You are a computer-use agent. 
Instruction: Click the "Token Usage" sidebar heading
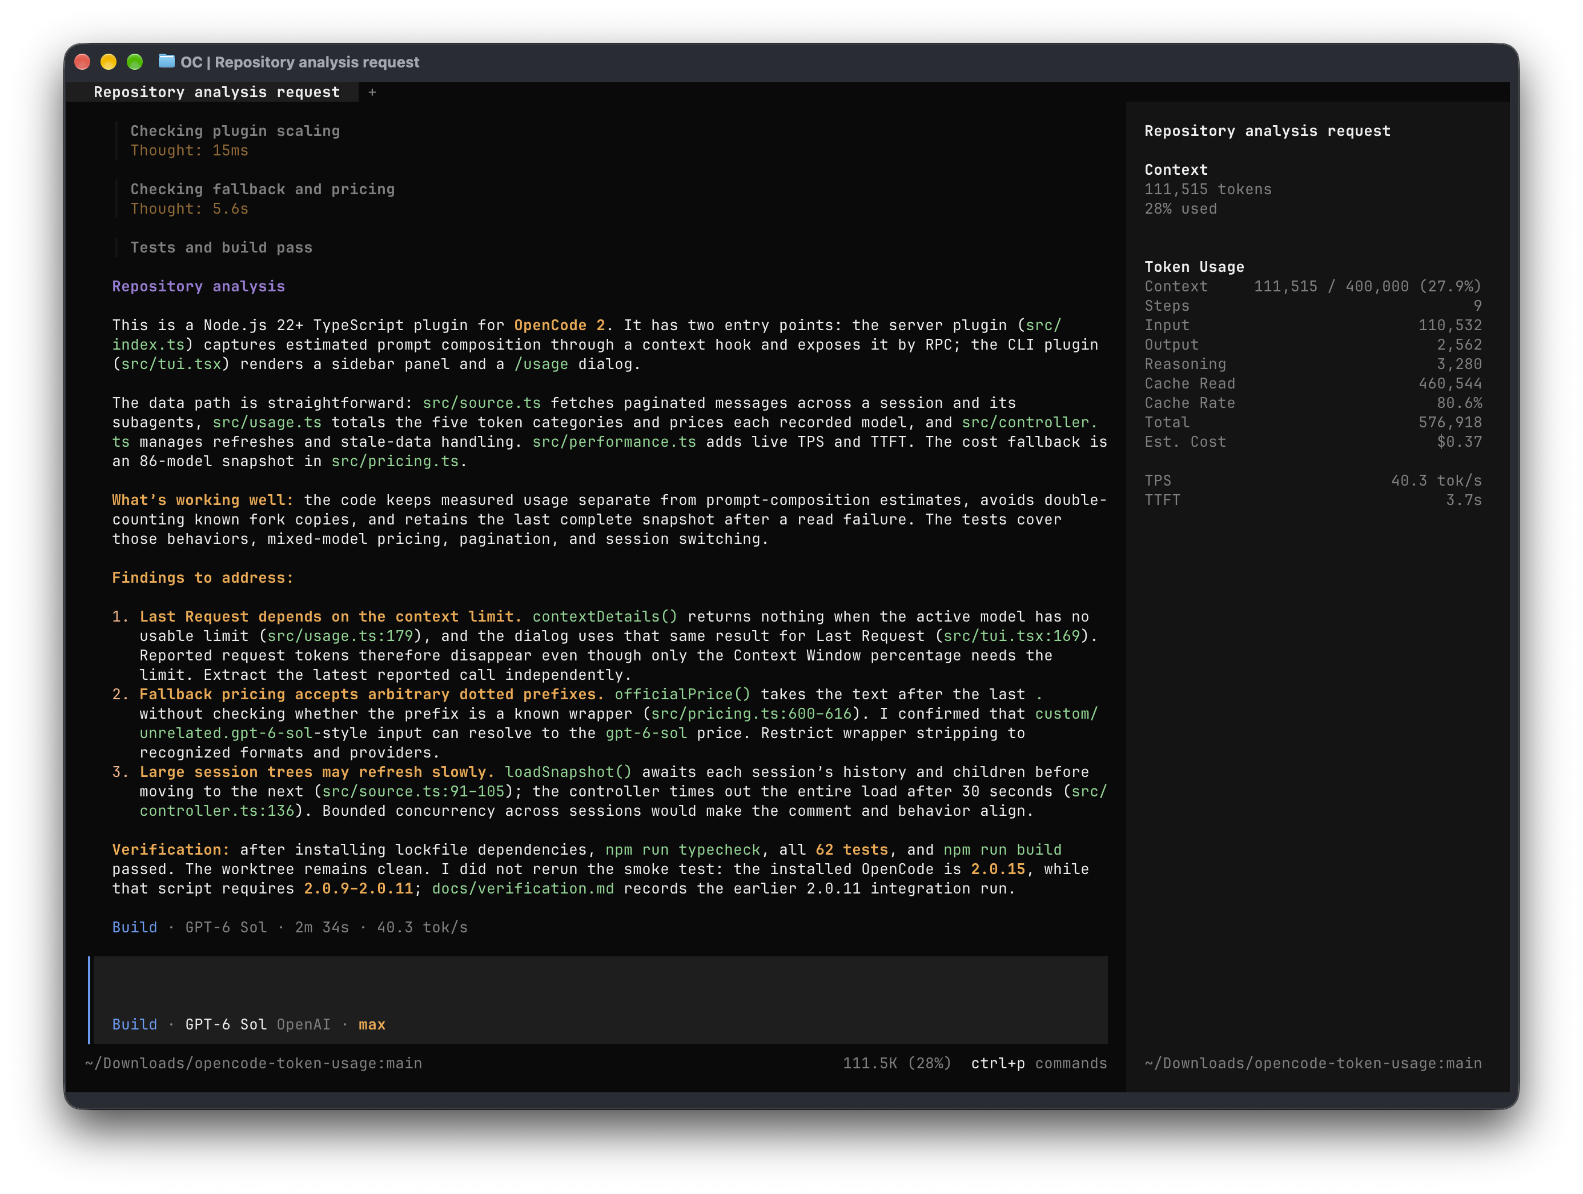[x=1194, y=267]
